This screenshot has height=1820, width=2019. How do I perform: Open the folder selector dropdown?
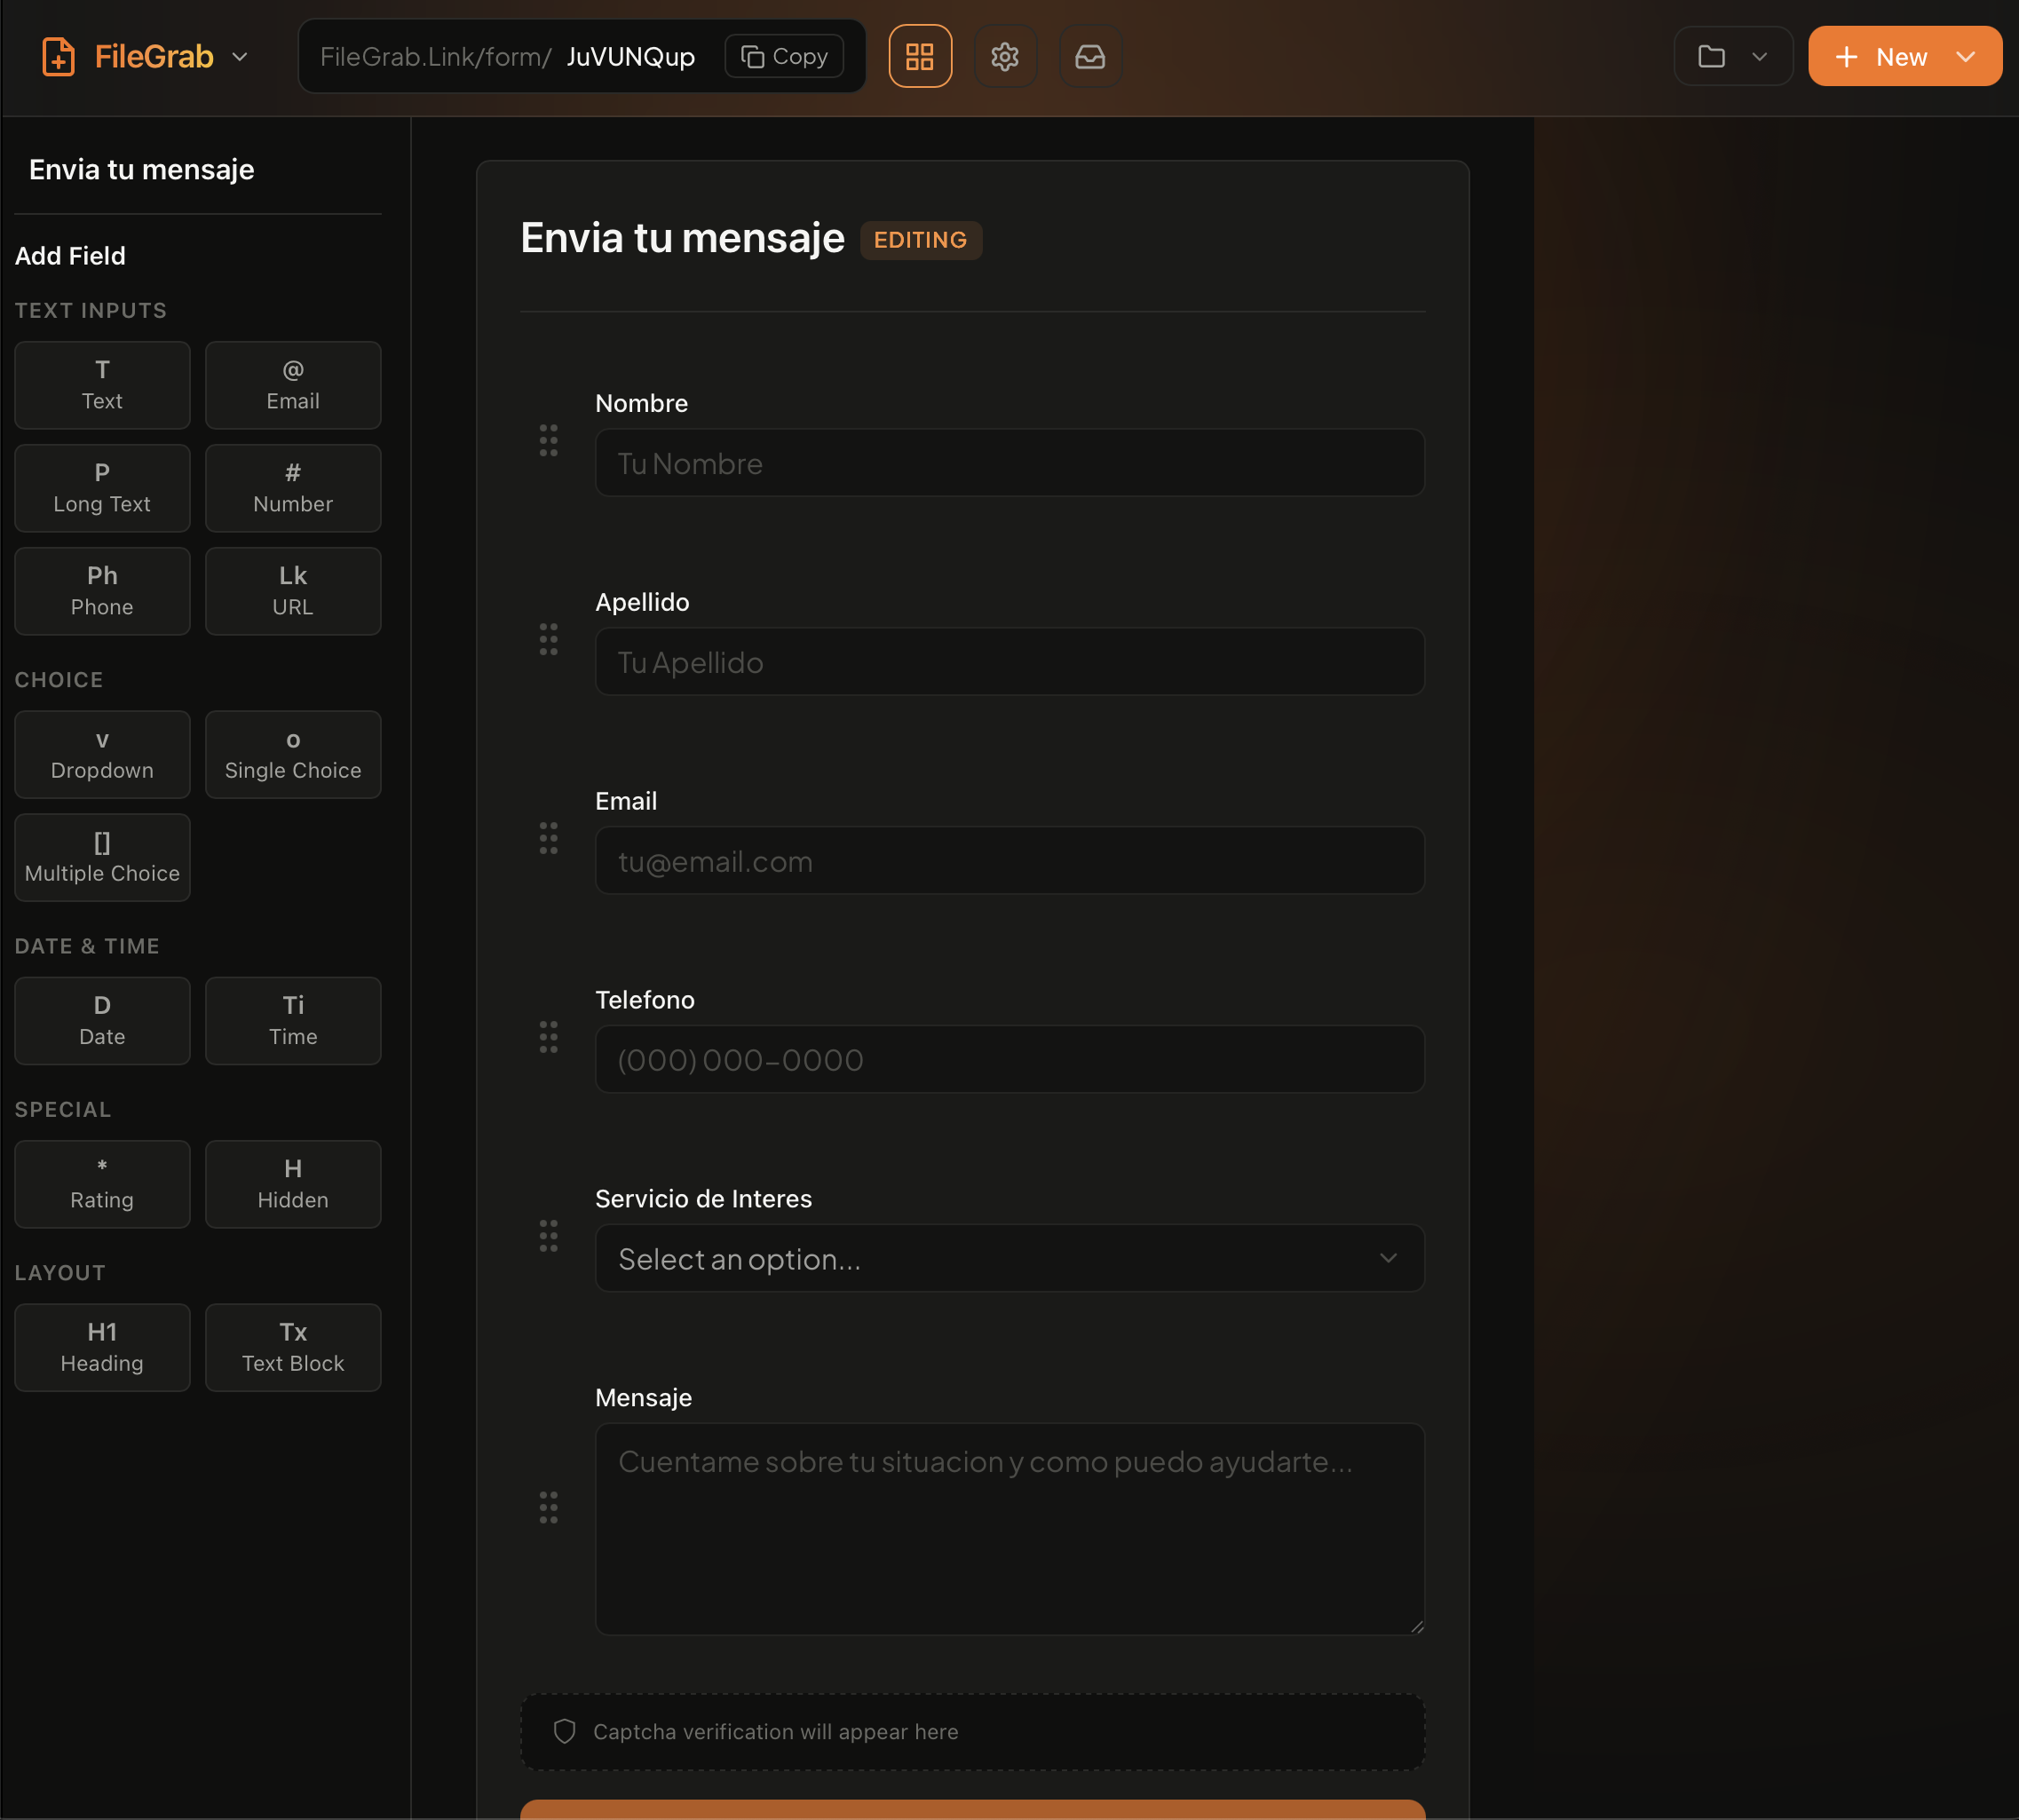(x=1734, y=56)
